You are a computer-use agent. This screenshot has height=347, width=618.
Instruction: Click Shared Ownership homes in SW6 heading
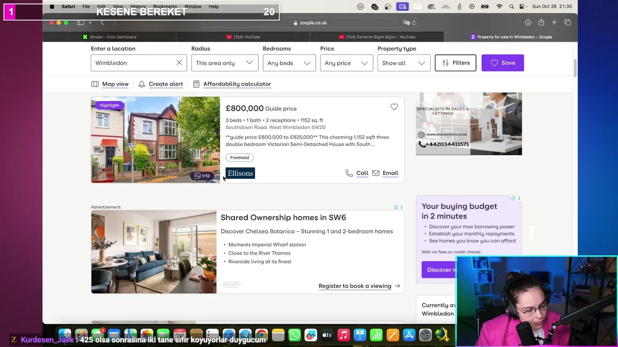click(x=283, y=217)
